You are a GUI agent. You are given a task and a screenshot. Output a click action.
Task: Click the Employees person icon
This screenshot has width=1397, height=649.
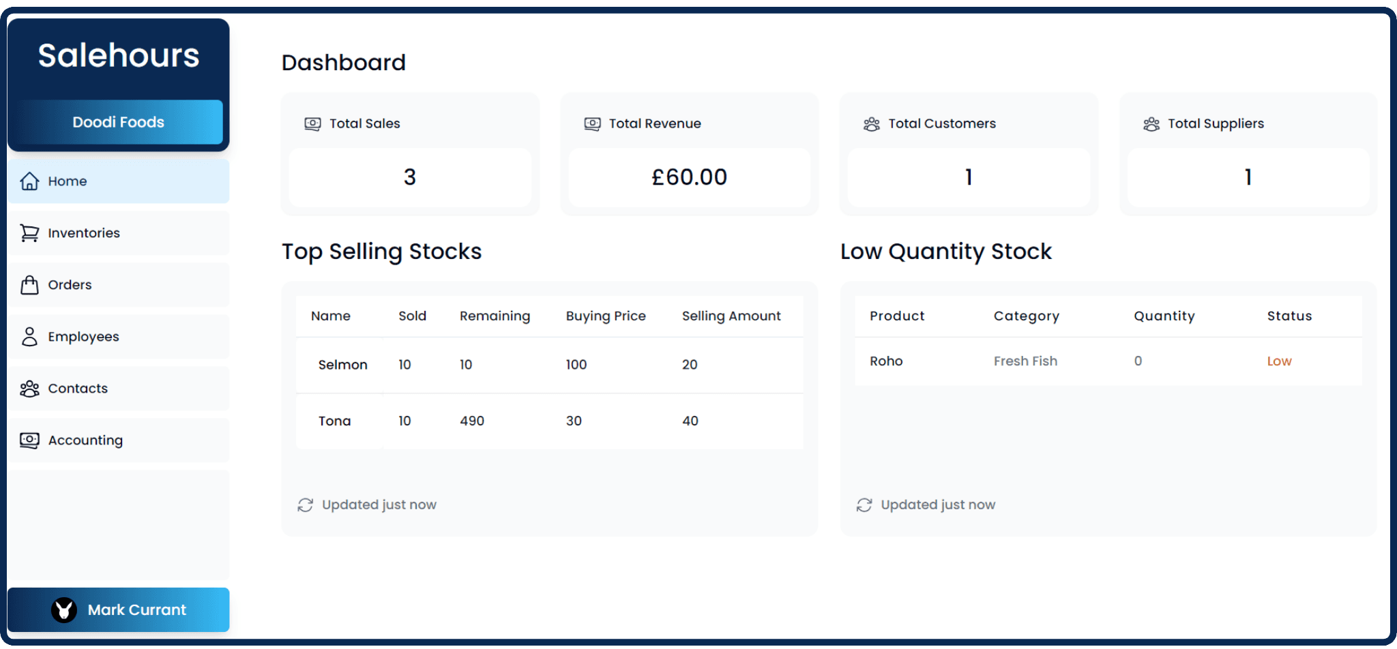tap(29, 337)
